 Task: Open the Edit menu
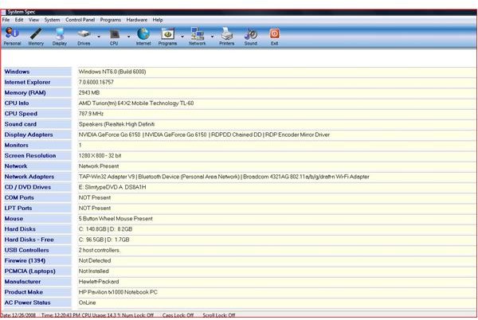(x=19, y=20)
